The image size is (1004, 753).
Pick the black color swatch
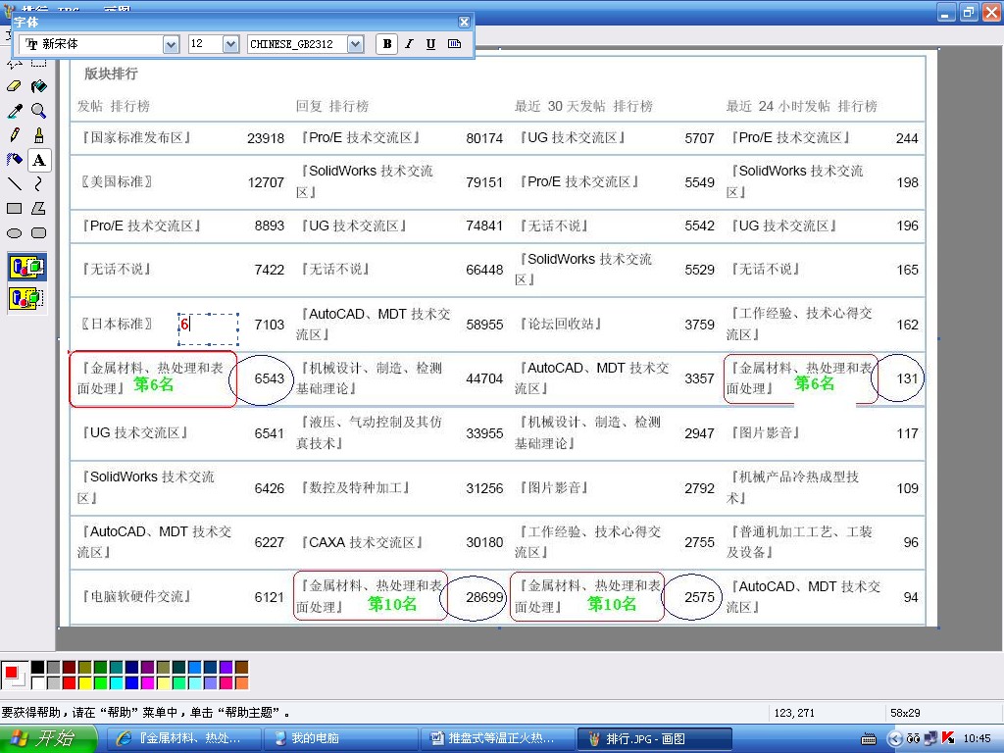[x=38, y=668]
